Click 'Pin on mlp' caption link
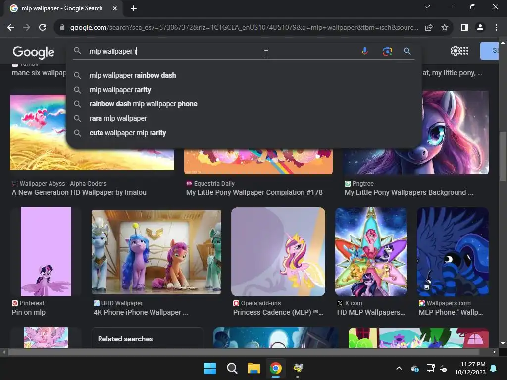This screenshot has width=507, height=380. tap(28, 313)
